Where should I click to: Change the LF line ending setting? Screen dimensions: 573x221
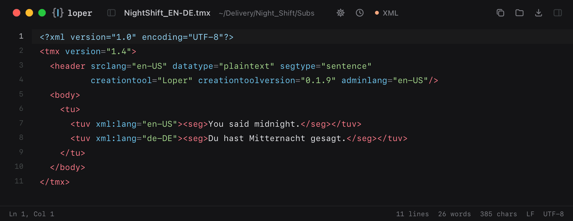click(x=530, y=214)
